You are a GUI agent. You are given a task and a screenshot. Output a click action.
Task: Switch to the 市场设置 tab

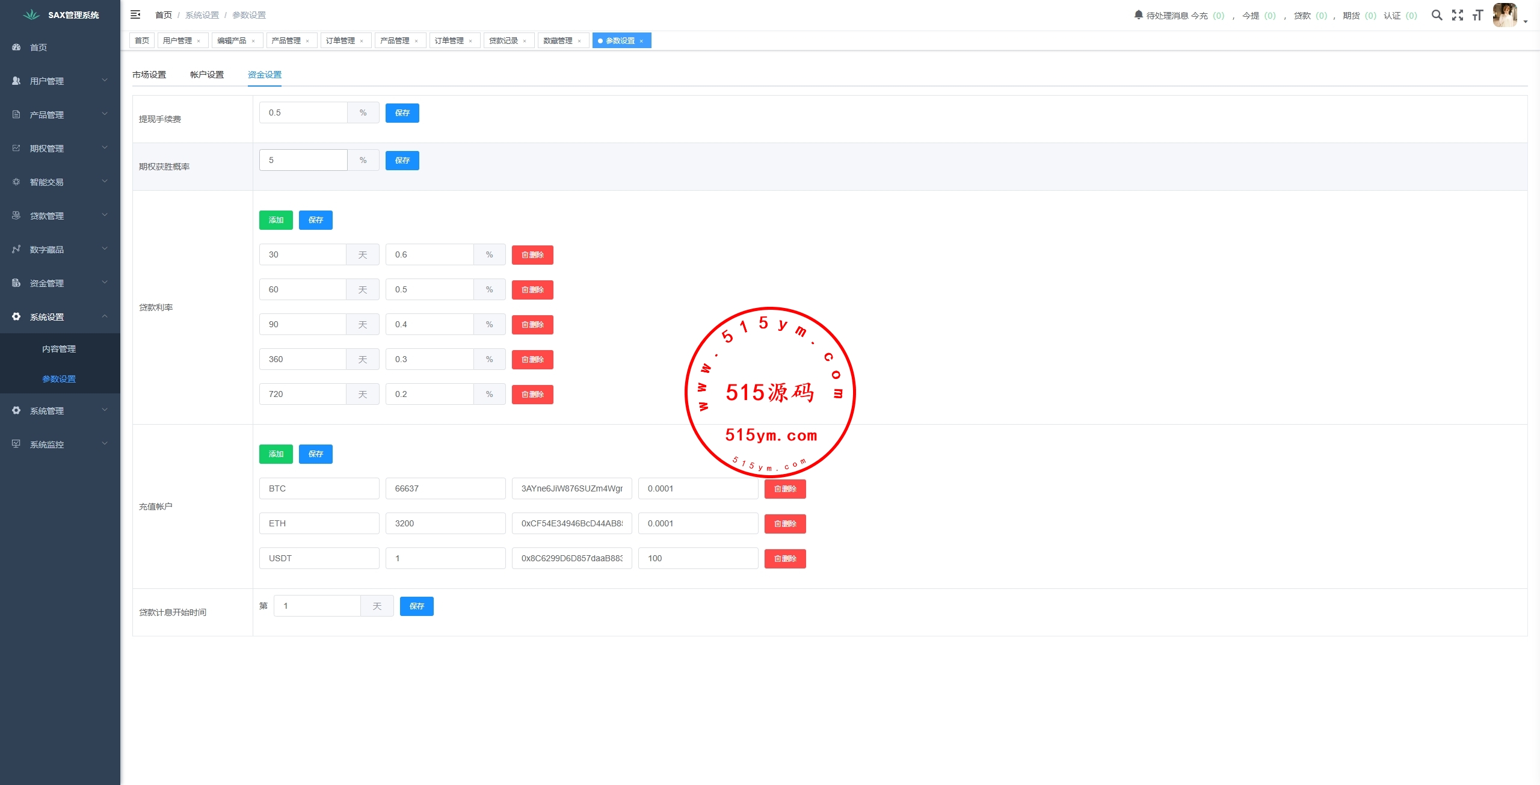[x=149, y=75]
